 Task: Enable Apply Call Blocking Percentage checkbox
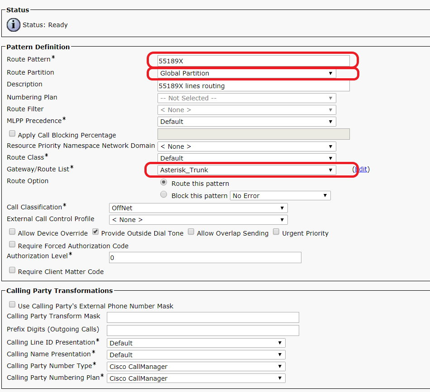(x=12, y=133)
